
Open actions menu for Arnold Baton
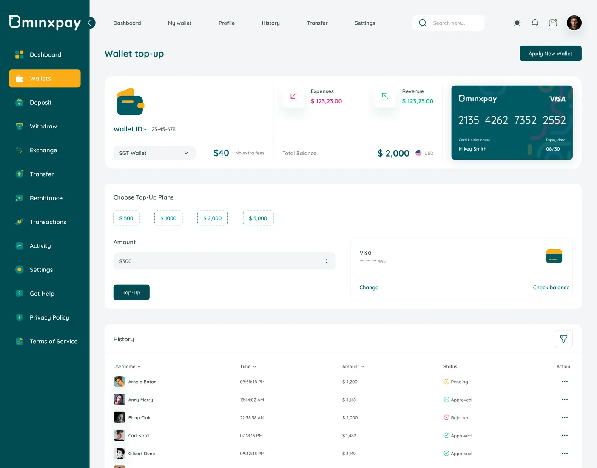(x=565, y=382)
